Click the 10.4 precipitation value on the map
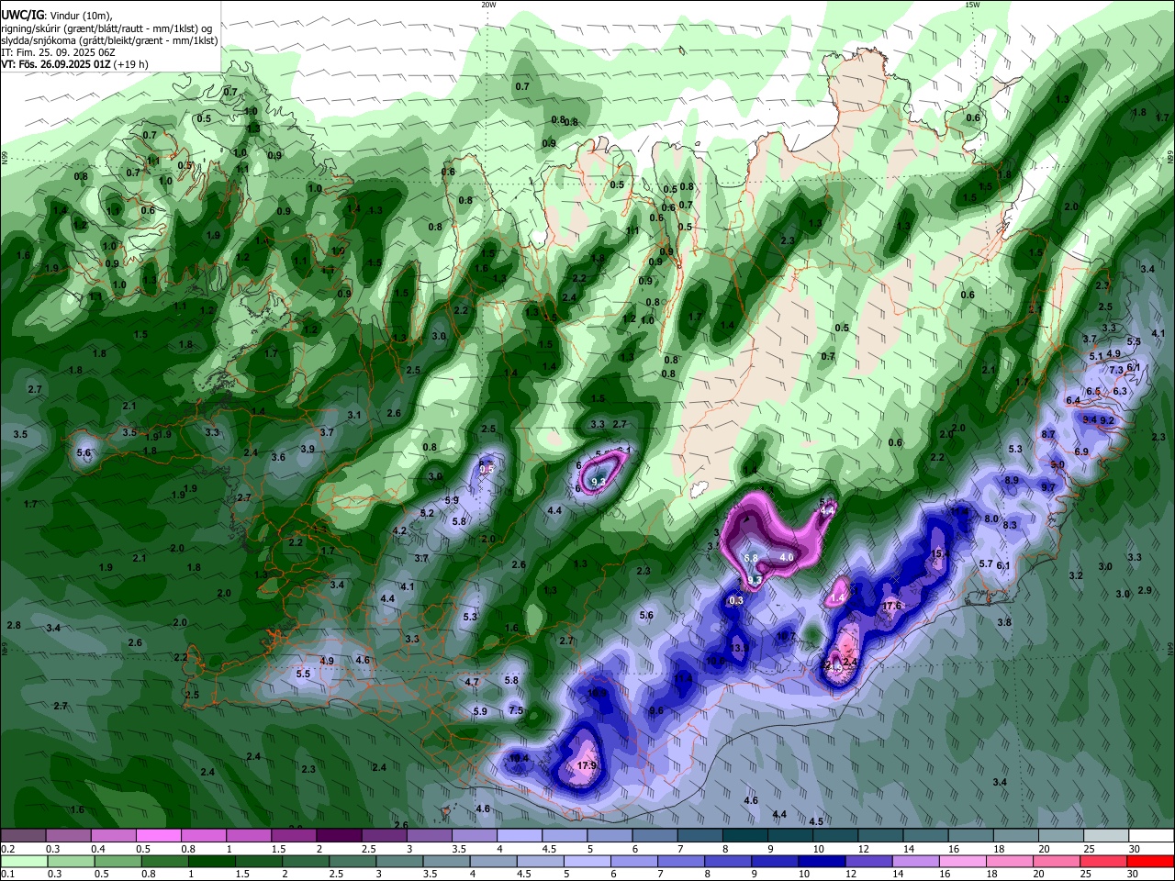The height and width of the screenshot is (881, 1175). click(519, 758)
